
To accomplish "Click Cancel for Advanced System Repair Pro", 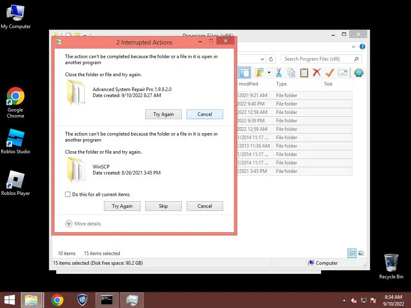I will pos(205,114).
